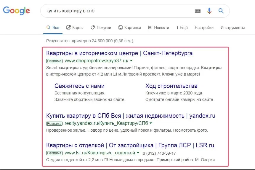Open the 'Квартиры в историческом центре' result
The height and width of the screenshot is (170, 255).
[x=119, y=53]
